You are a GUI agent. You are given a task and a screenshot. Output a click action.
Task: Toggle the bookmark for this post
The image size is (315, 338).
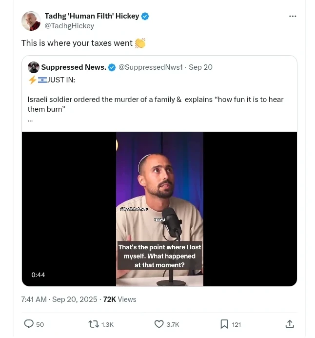click(x=224, y=324)
